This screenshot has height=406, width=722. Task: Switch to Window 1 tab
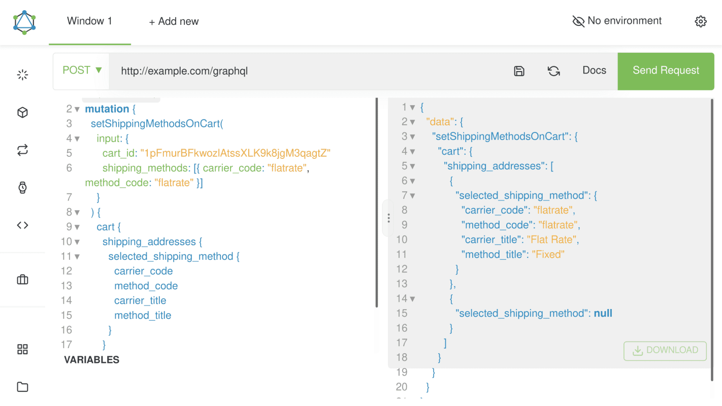point(90,21)
